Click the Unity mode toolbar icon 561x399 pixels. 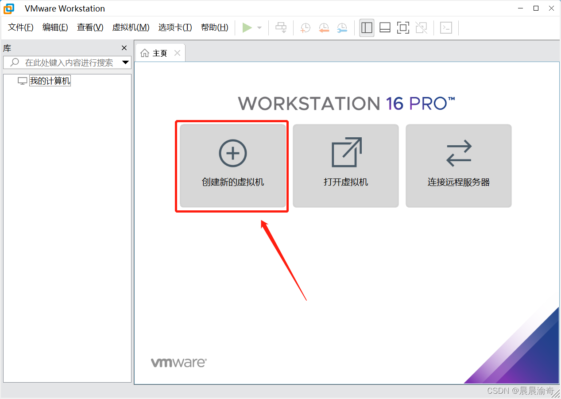(x=422, y=27)
